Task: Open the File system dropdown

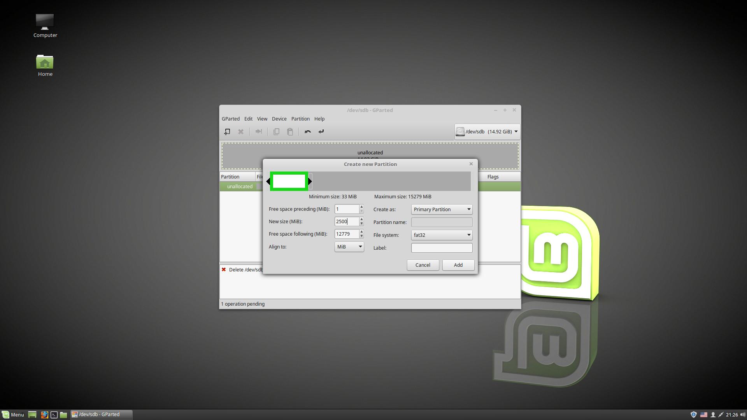Action: 442,235
